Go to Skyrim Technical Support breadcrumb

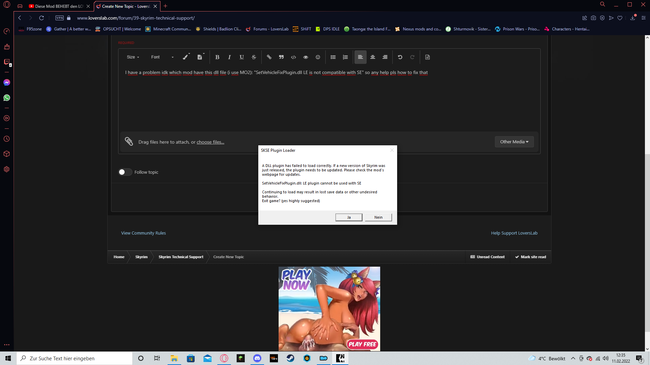[181, 257]
